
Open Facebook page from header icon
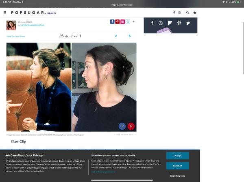[174, 13]
